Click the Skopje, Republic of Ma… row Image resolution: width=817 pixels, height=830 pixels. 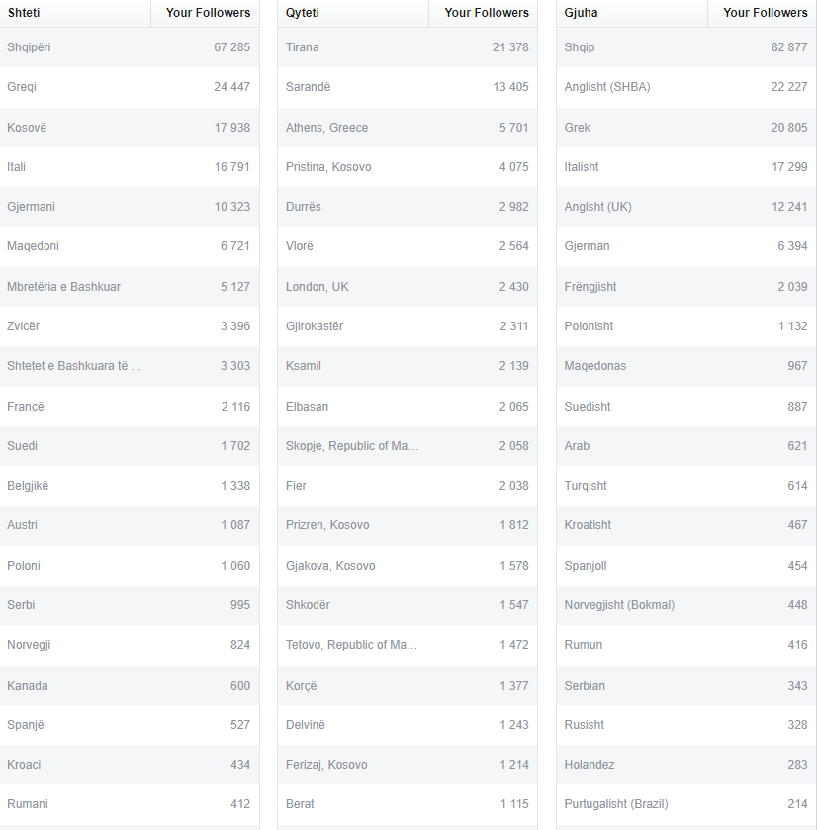(x=408, y=446)
